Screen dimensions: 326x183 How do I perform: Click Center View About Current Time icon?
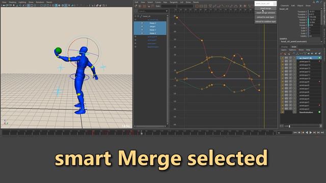(x=205, y=6)
